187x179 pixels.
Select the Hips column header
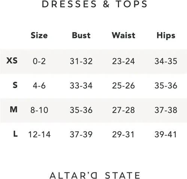(166, 36)
